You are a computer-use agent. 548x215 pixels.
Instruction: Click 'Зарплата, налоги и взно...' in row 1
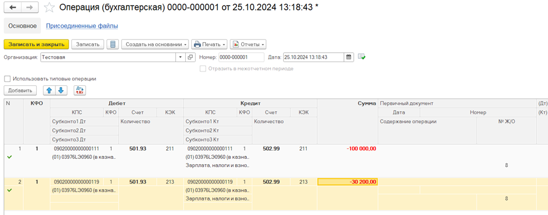pos(217,166)
